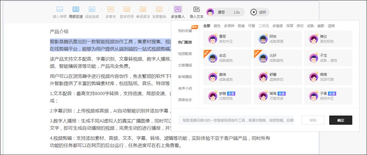Click the paragraph starting with 用户可以在浏览器中

(110, 80)
